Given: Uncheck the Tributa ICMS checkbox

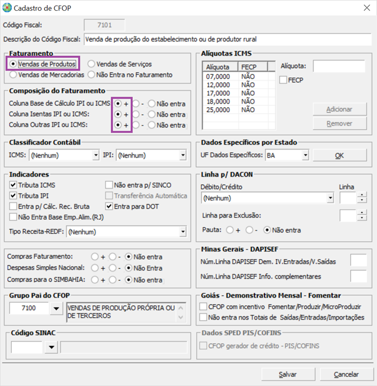Looking at the screenshot, I should [x=14, y=185].
